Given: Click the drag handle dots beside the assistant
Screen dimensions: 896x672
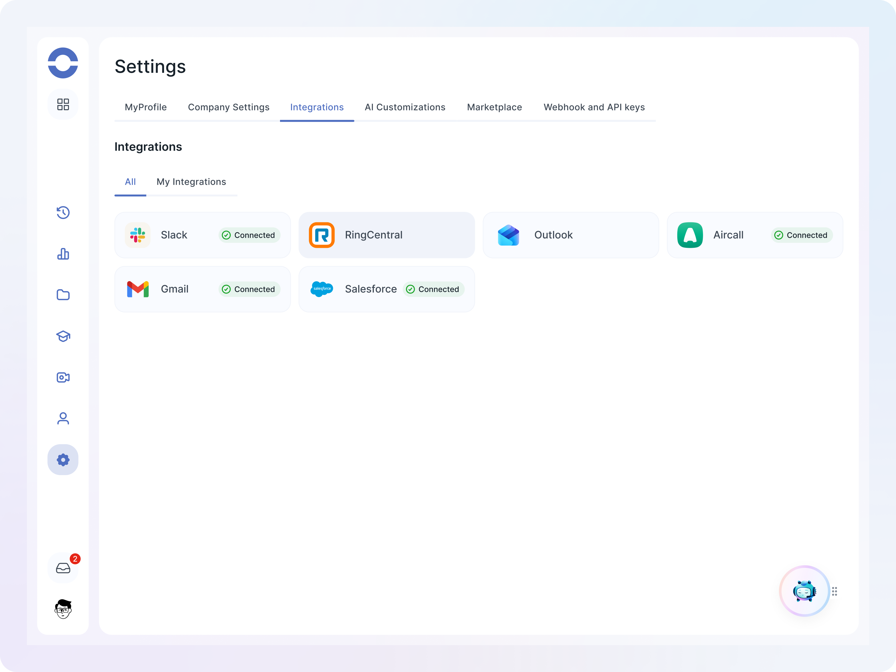Looking at the screenshot, I should (x=834, y=591).
